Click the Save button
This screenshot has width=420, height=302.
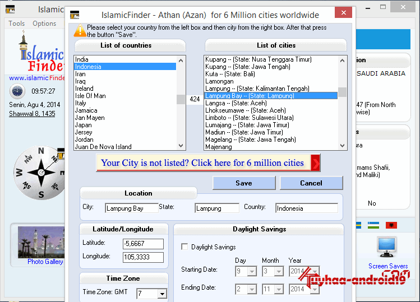[x=244, y=183]
